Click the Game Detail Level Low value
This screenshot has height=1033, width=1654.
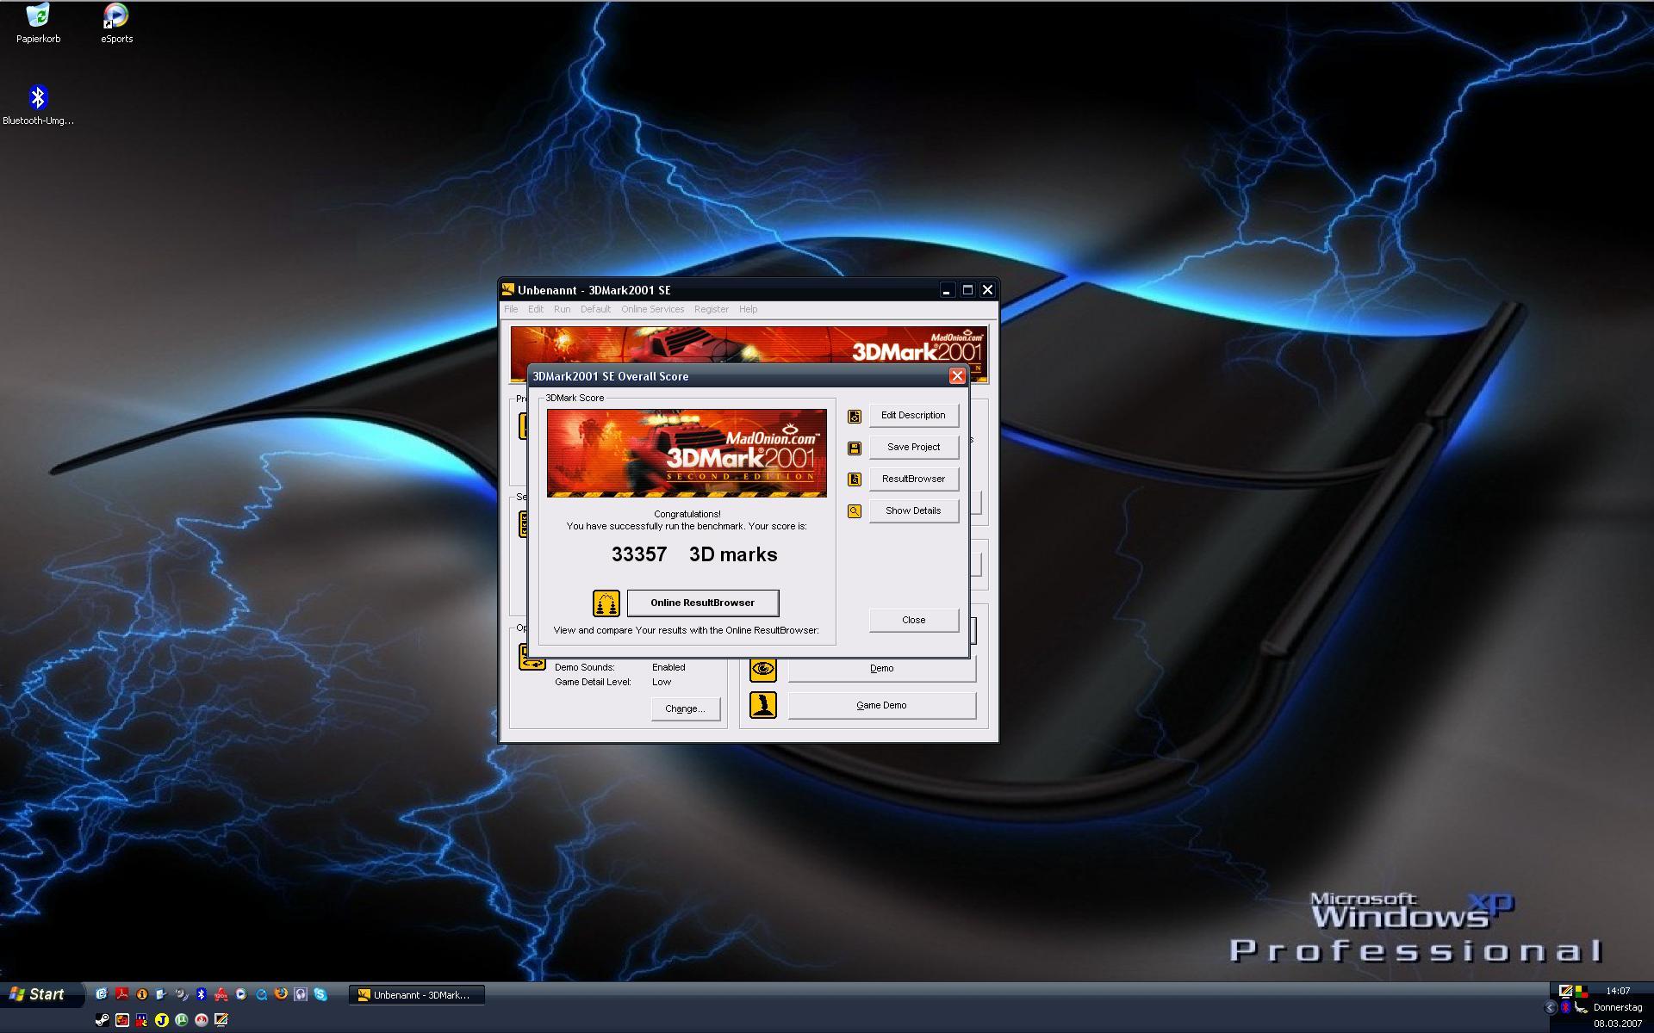pos(662,683)
